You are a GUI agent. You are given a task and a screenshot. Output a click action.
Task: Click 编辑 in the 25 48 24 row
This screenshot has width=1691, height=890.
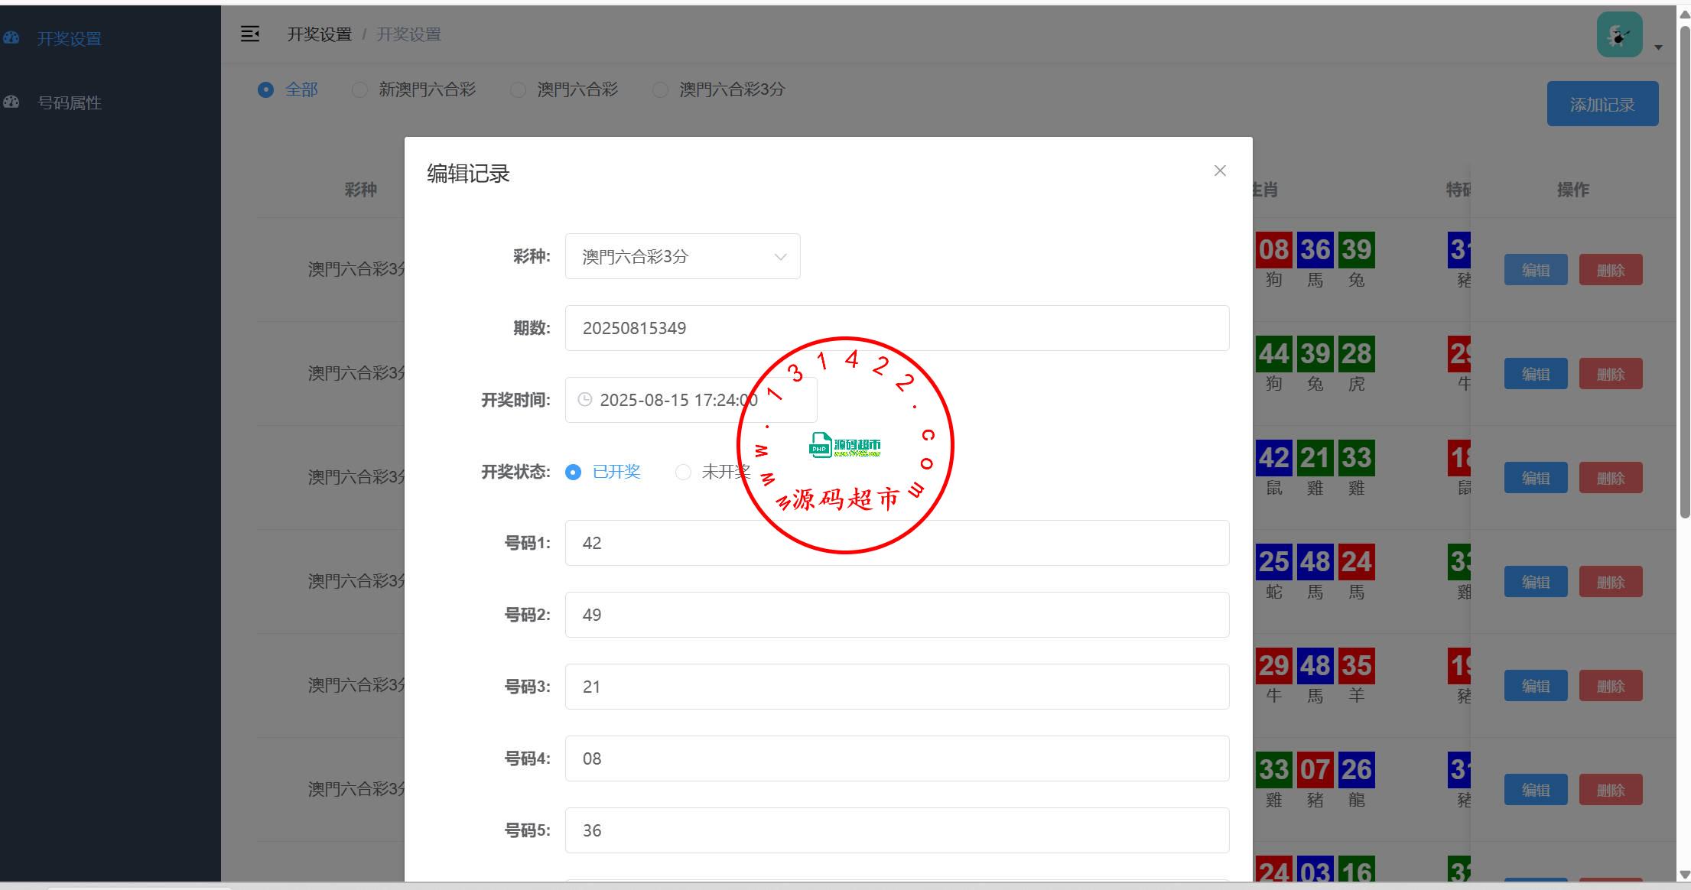click(1536, 582)
